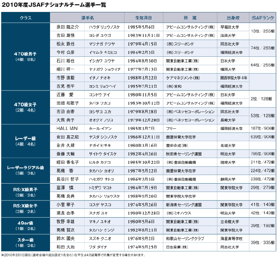Click birthdate 1987年5月22日
277x260 pixels.
[x=143, y=171]
